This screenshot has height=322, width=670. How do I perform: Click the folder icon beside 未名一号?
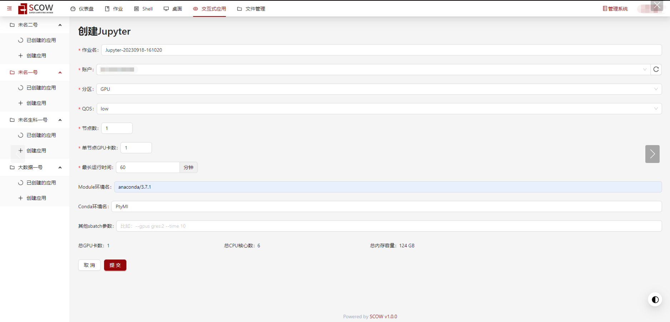pos(12,73)
